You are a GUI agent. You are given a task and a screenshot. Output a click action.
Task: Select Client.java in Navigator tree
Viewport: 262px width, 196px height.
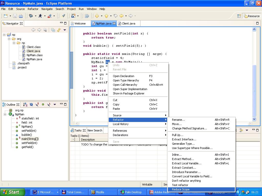pos(33,51)
